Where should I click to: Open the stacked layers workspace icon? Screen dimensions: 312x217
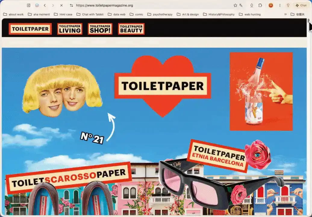tap(37, 5)
